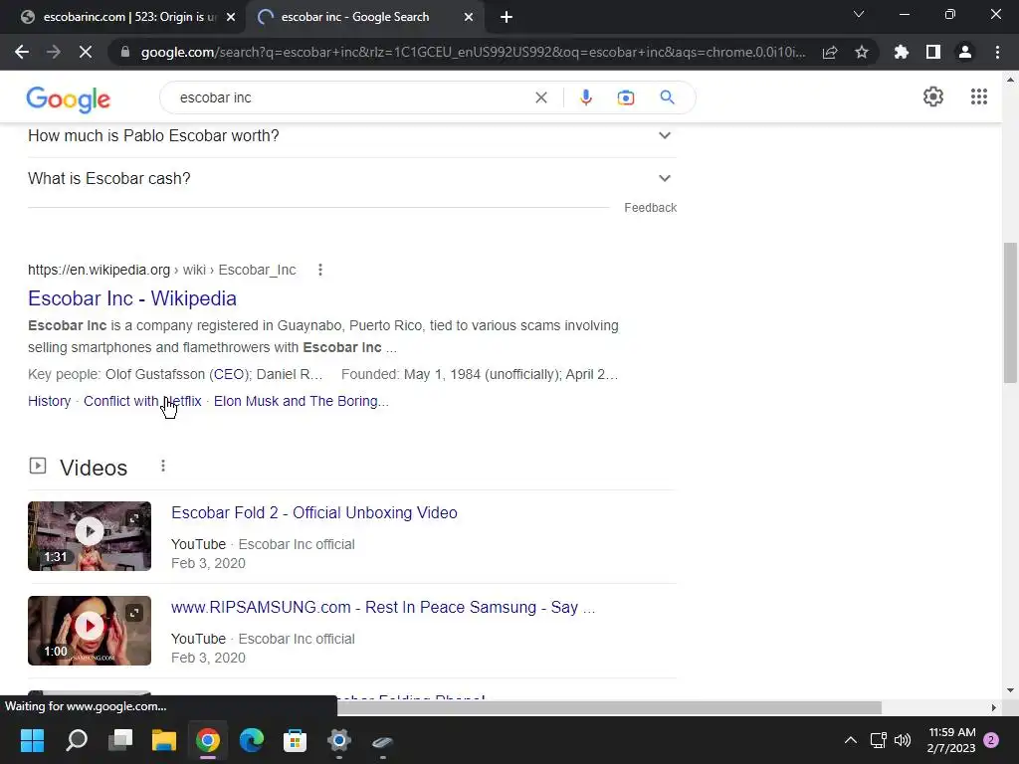Open the Google apps grid
1019x764 pixels.
979,96
